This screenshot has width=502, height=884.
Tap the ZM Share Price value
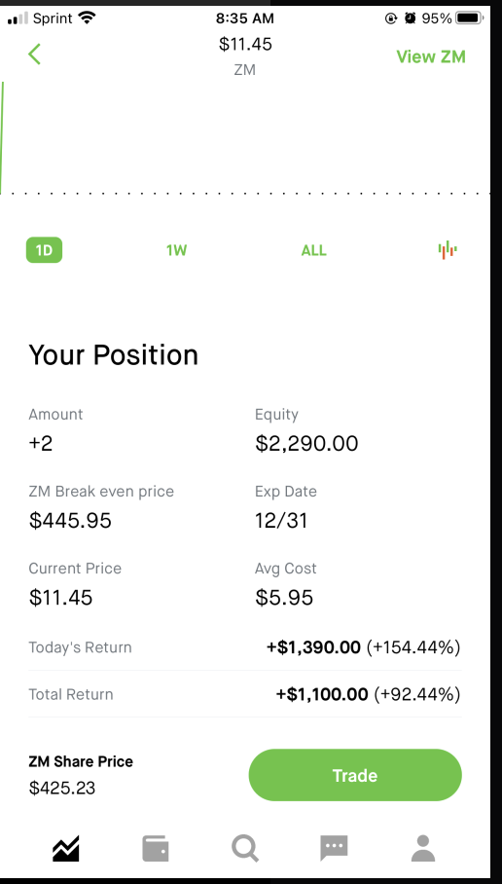click(62, 788)
